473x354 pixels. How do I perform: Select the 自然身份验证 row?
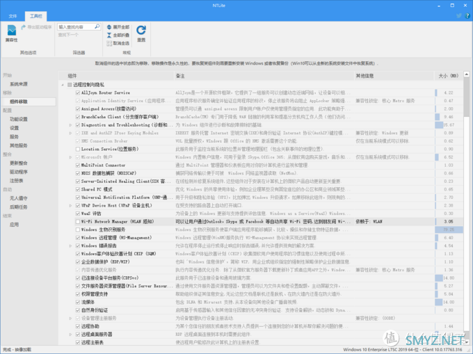click(261, 310)
